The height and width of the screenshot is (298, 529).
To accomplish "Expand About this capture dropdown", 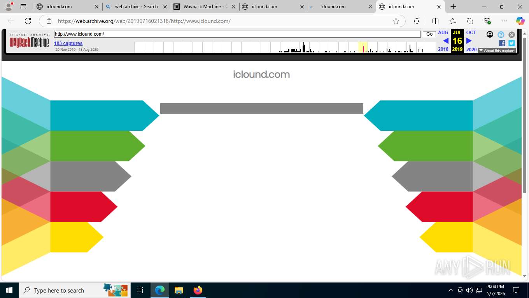I will coord(497,50).
